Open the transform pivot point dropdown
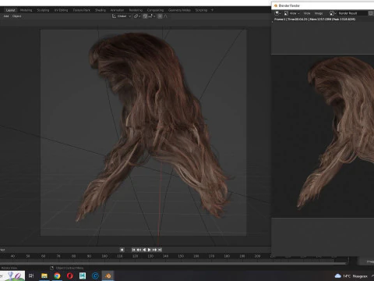Image resolution: width=374 pixels, height=281 pixels. (137, 16)
